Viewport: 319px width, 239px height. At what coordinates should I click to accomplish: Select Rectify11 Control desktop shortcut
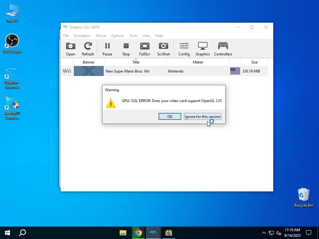[x=12, y=108]
